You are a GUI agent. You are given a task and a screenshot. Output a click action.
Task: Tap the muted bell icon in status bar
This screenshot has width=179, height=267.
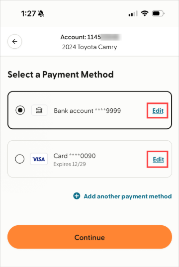click(41, 13)
